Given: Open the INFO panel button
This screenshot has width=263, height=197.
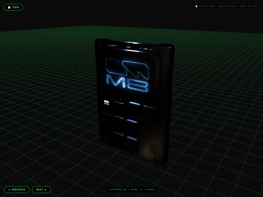Looking at the screenshot, I should point(14,7).
